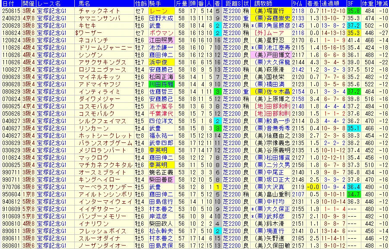Select horse マチカネフクキタル
This screenshot has width=389, height=249.
pyautogui.click(x=105, y=165)
